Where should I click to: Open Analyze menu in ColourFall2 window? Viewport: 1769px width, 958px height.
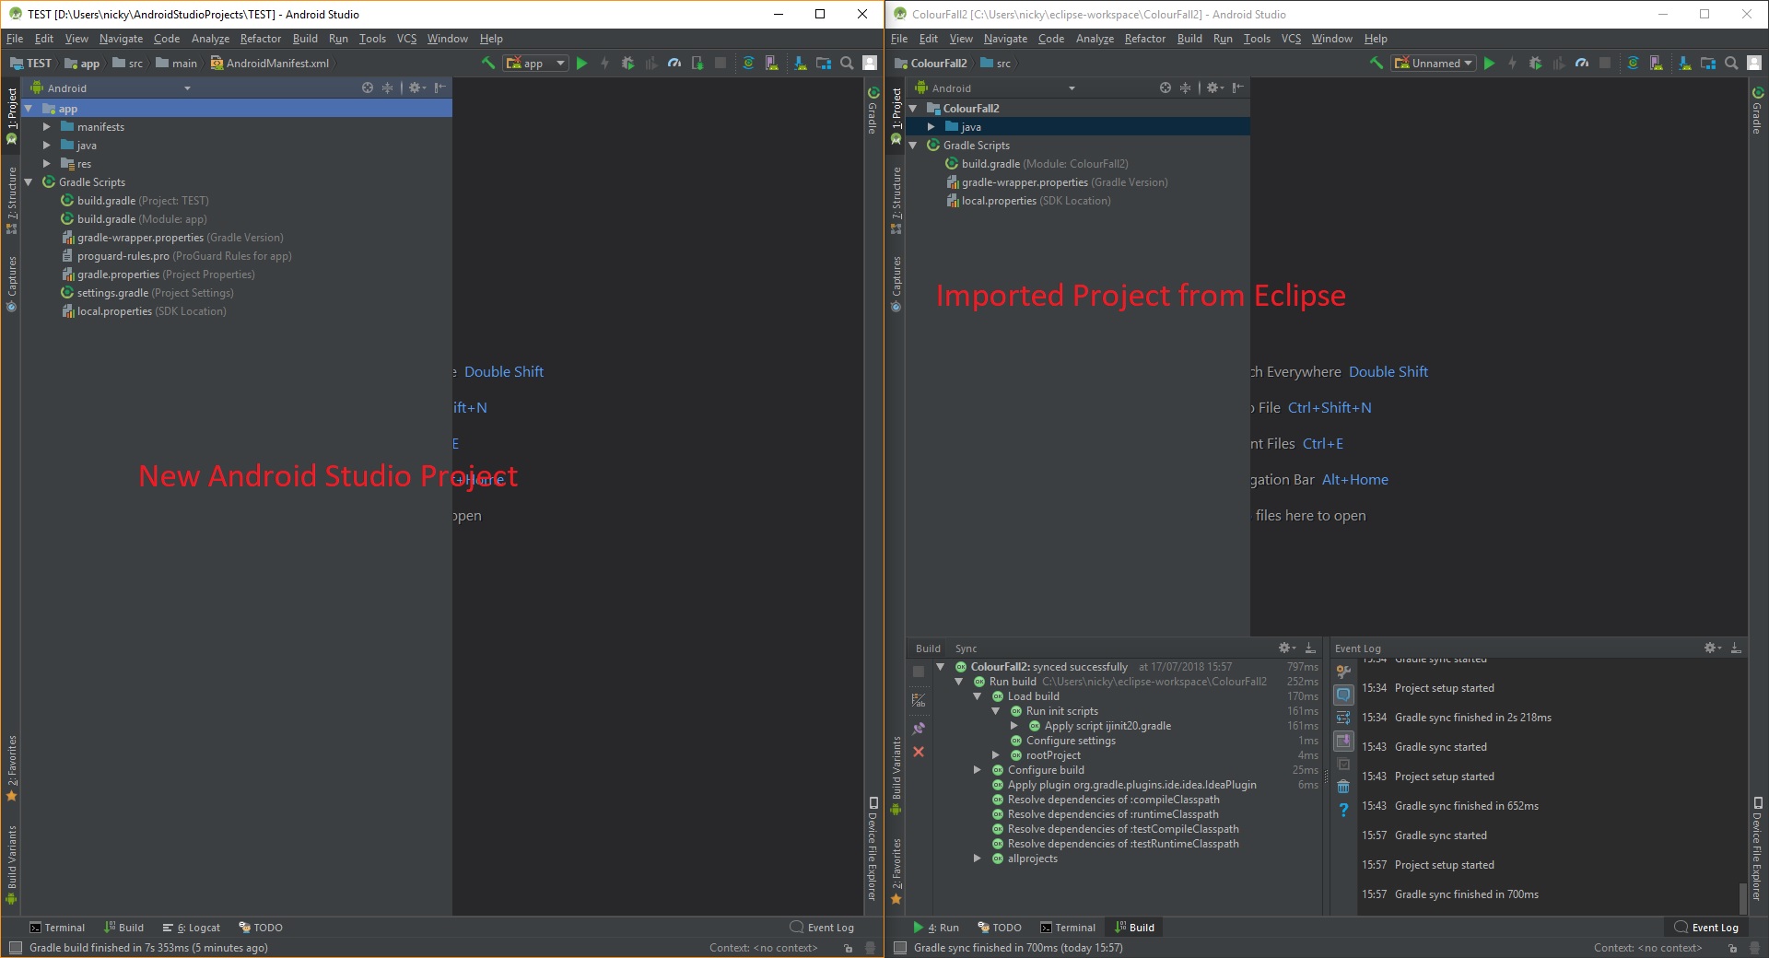pos(1095,39)
